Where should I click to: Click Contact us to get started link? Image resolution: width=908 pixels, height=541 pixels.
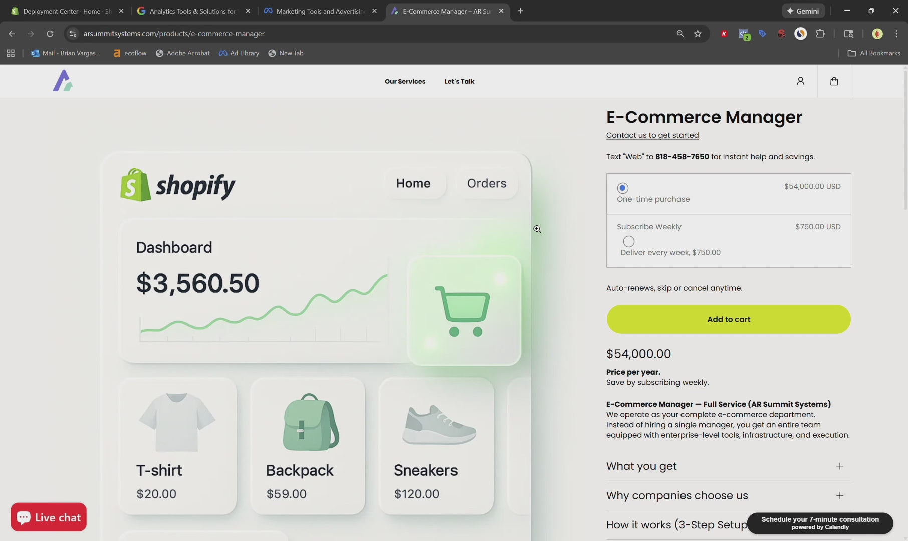pos(652,135)
